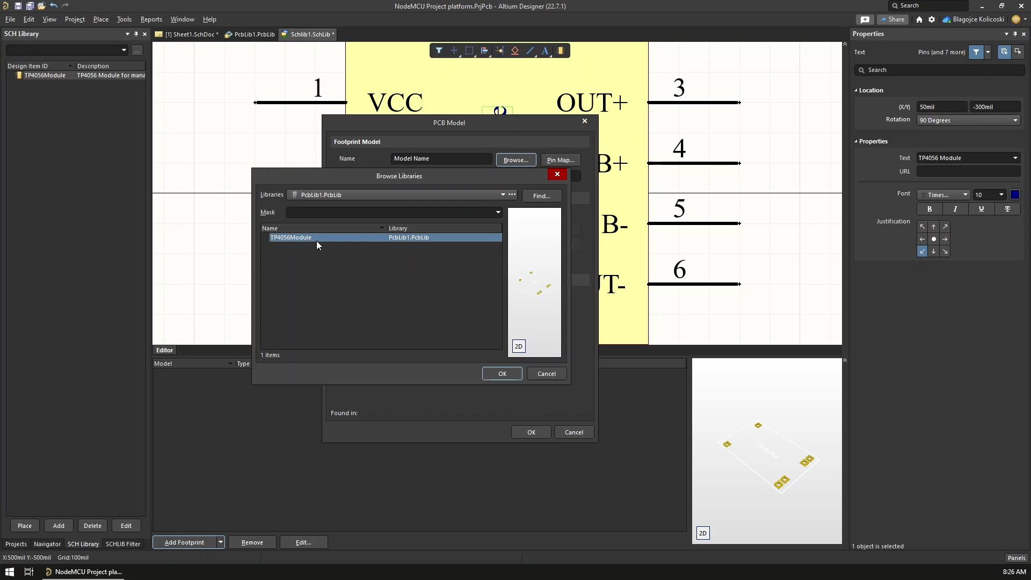This screenshot has width=1031, height=580.
Task: Click the dark blue font color swatch
Action: pyautogui.click(x=1015, y=195)
